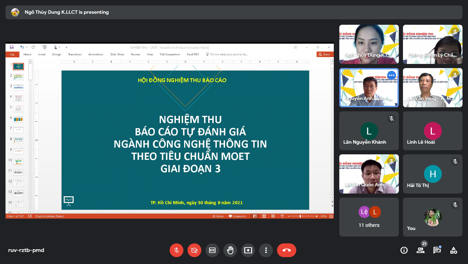Open the meeting details info icon
The width and height of the screenshot is (468, 264).
[x=404, y=250]
